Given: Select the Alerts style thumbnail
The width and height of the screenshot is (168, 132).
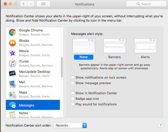Looking at the screenshot, I should [x=145, y=46].
